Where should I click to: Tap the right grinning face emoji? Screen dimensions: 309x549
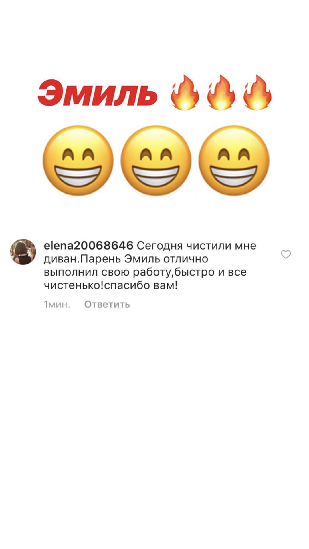click(234, 160)
